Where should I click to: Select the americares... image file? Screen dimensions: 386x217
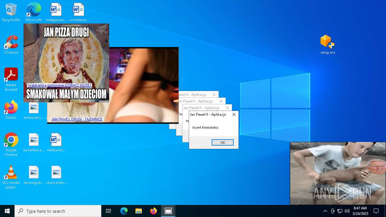click(x=33, y=111)
